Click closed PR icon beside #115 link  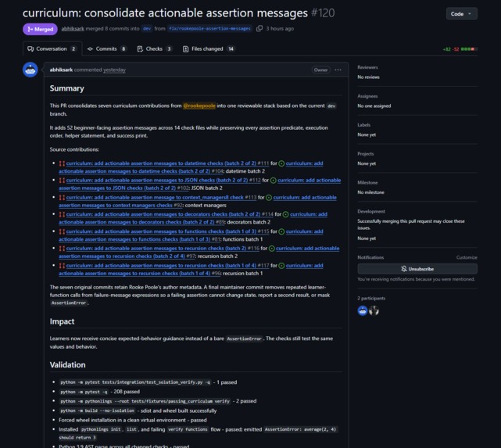pos(62,231)
